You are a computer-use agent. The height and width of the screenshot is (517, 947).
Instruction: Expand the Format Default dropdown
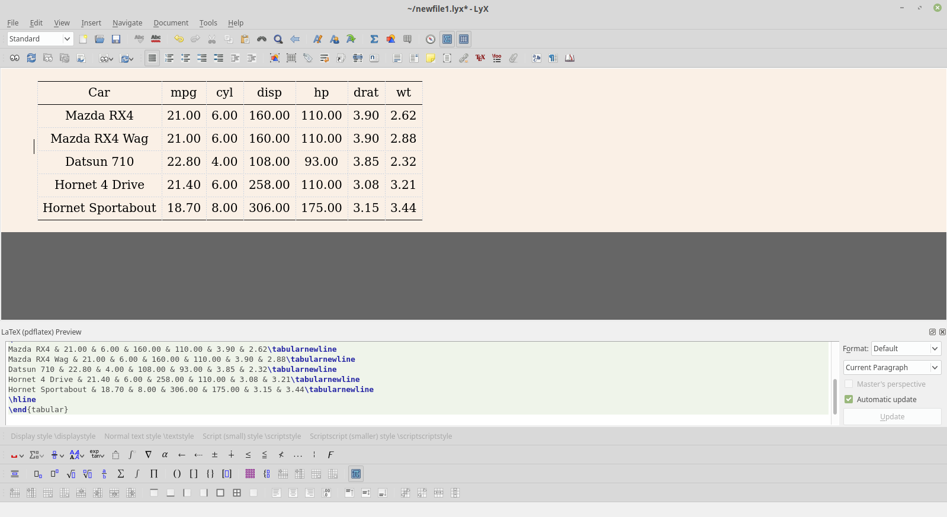point(906,349)
